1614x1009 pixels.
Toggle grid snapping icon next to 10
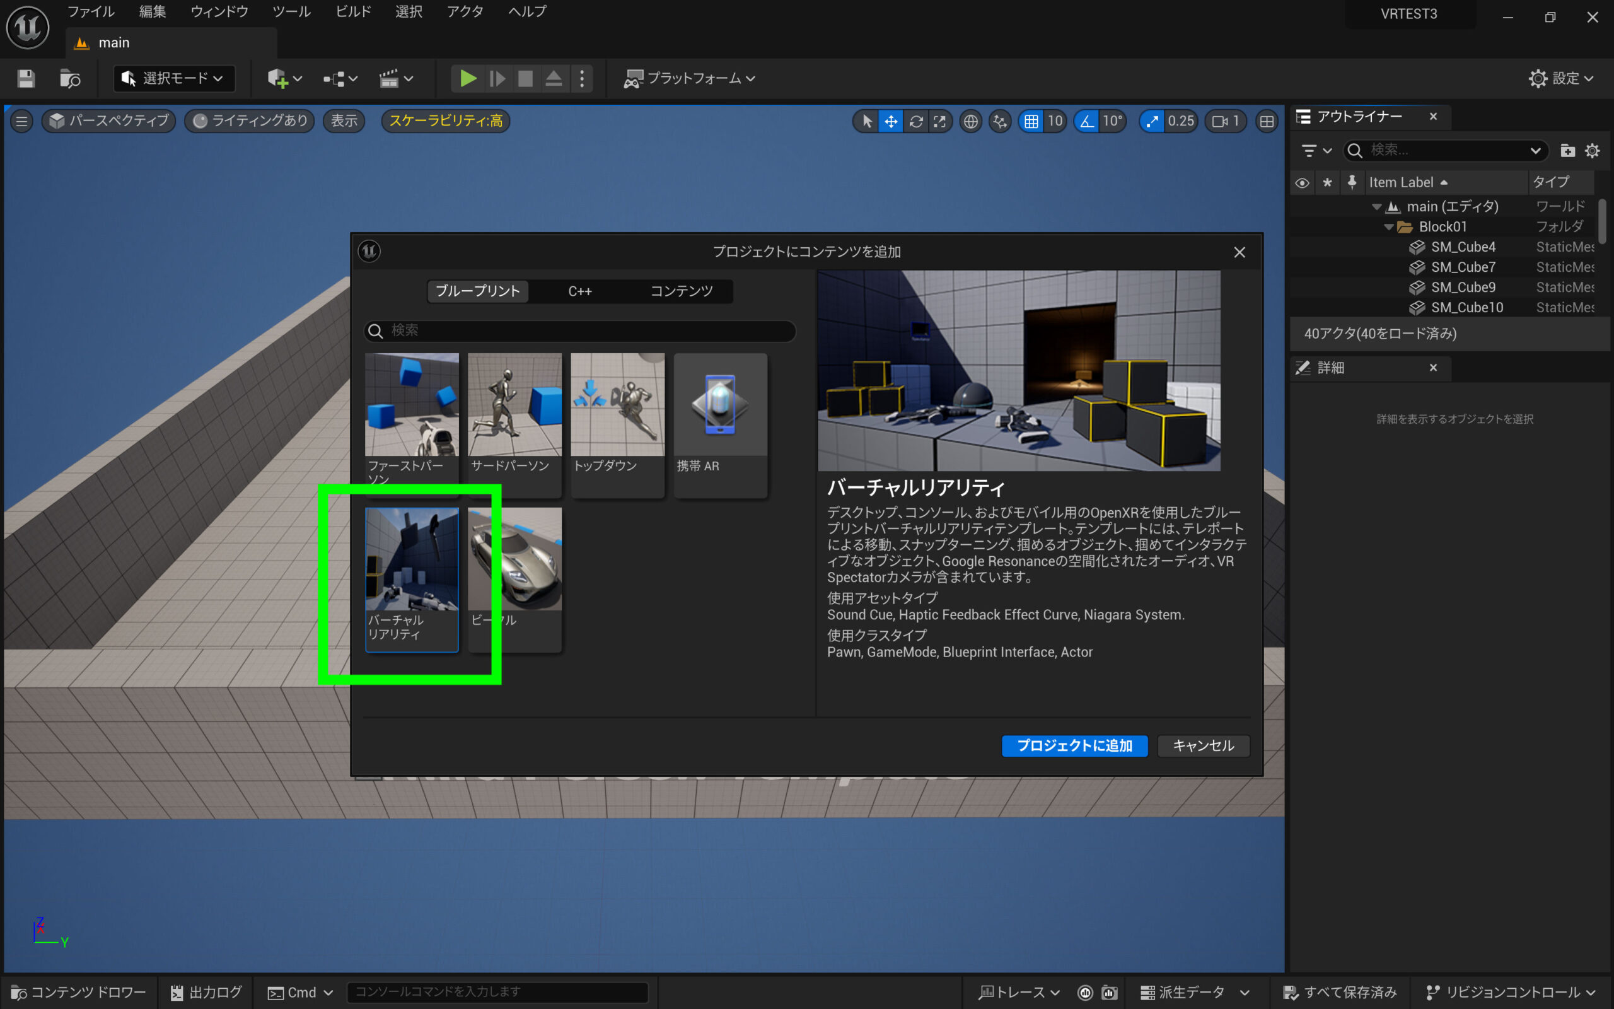(x=1031, y=121)
